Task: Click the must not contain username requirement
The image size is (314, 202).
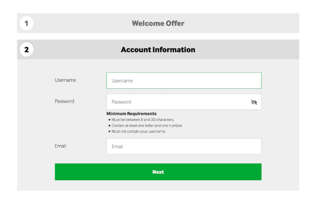Action: [138, 131]
